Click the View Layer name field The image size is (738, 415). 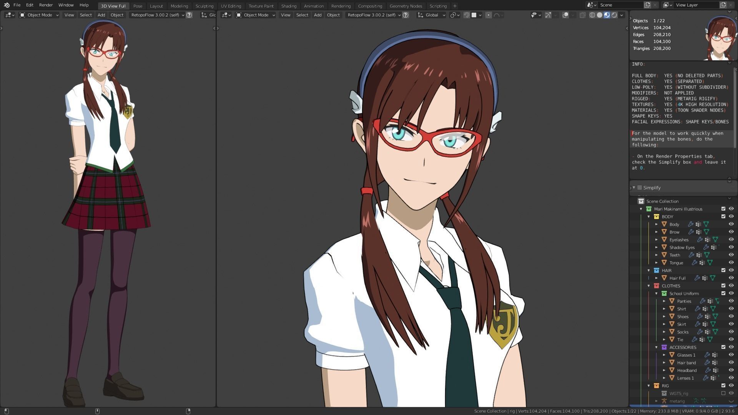696,5
